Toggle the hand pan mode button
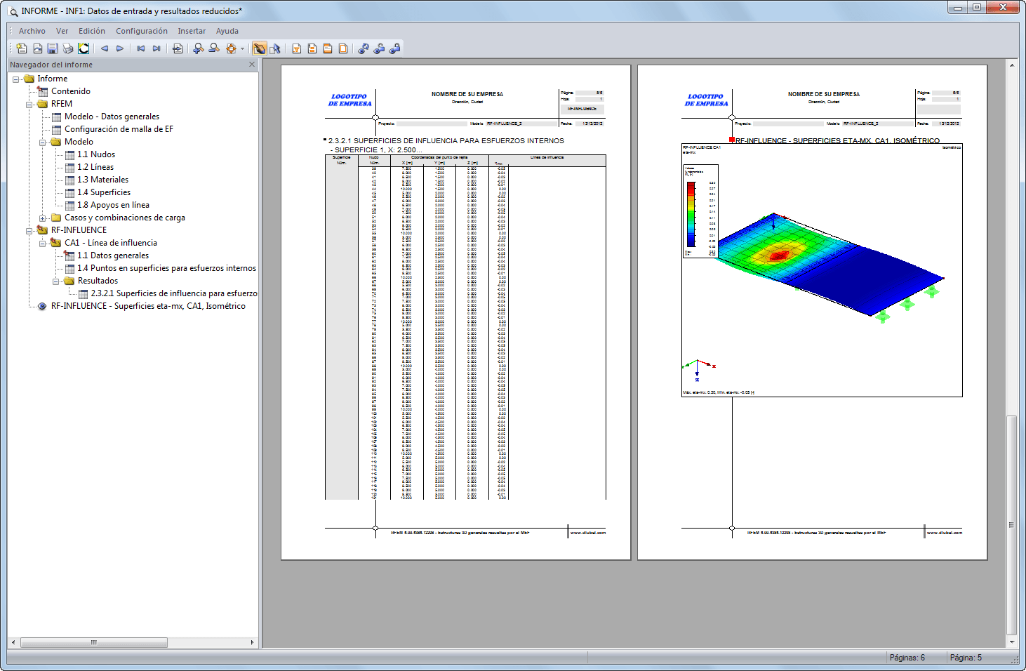 260,48
